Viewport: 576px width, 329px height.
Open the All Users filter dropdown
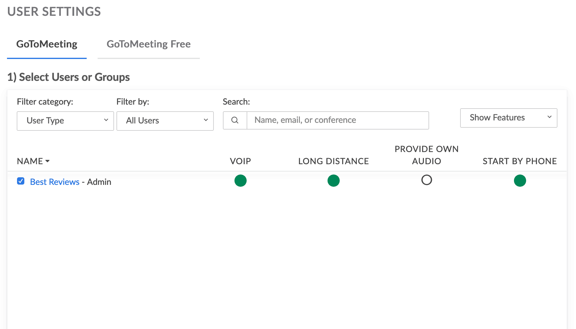(x=165, y=120)
